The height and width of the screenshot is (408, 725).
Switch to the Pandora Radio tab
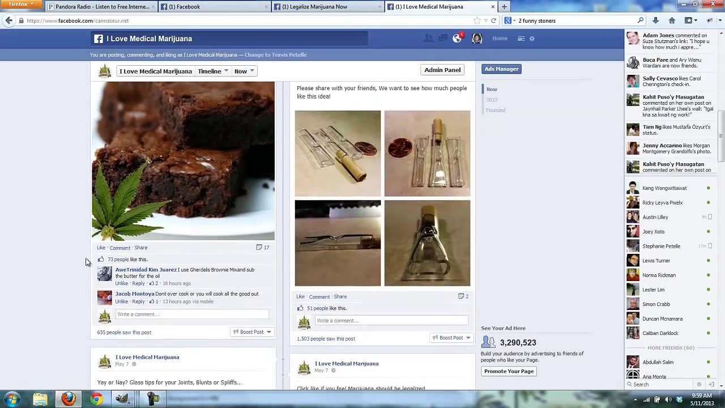(x=100, y=7)
